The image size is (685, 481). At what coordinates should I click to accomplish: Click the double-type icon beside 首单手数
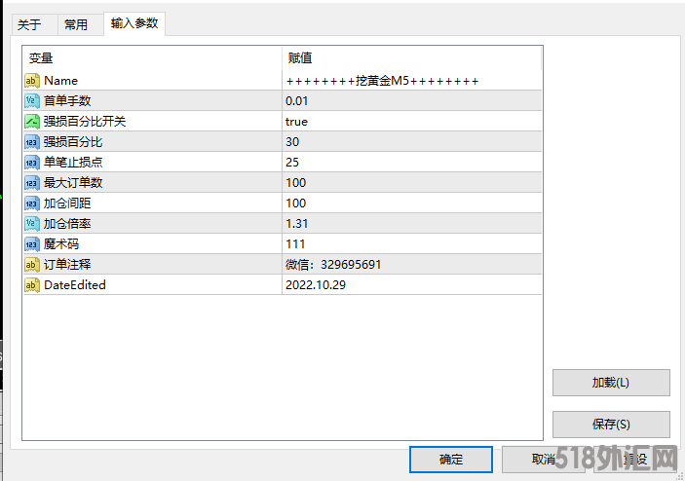(32, 101)
